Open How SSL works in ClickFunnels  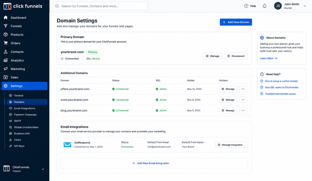point(282,87)
